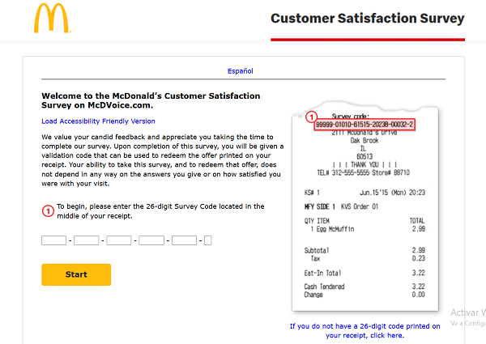Click the MFY SIDE 1 KVS Order line
486x344 pixels.
pos(341,206)
